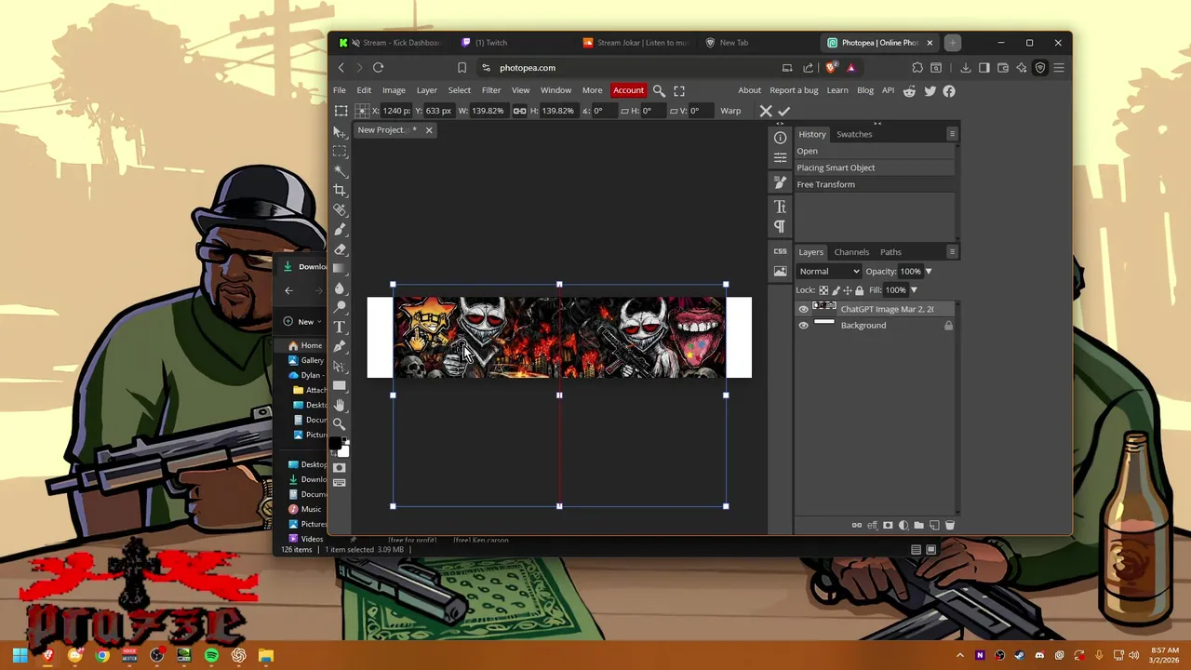The width and height of the screenshot is (1191, 670).
Task: Hide the Background layer
Action: 804,326
